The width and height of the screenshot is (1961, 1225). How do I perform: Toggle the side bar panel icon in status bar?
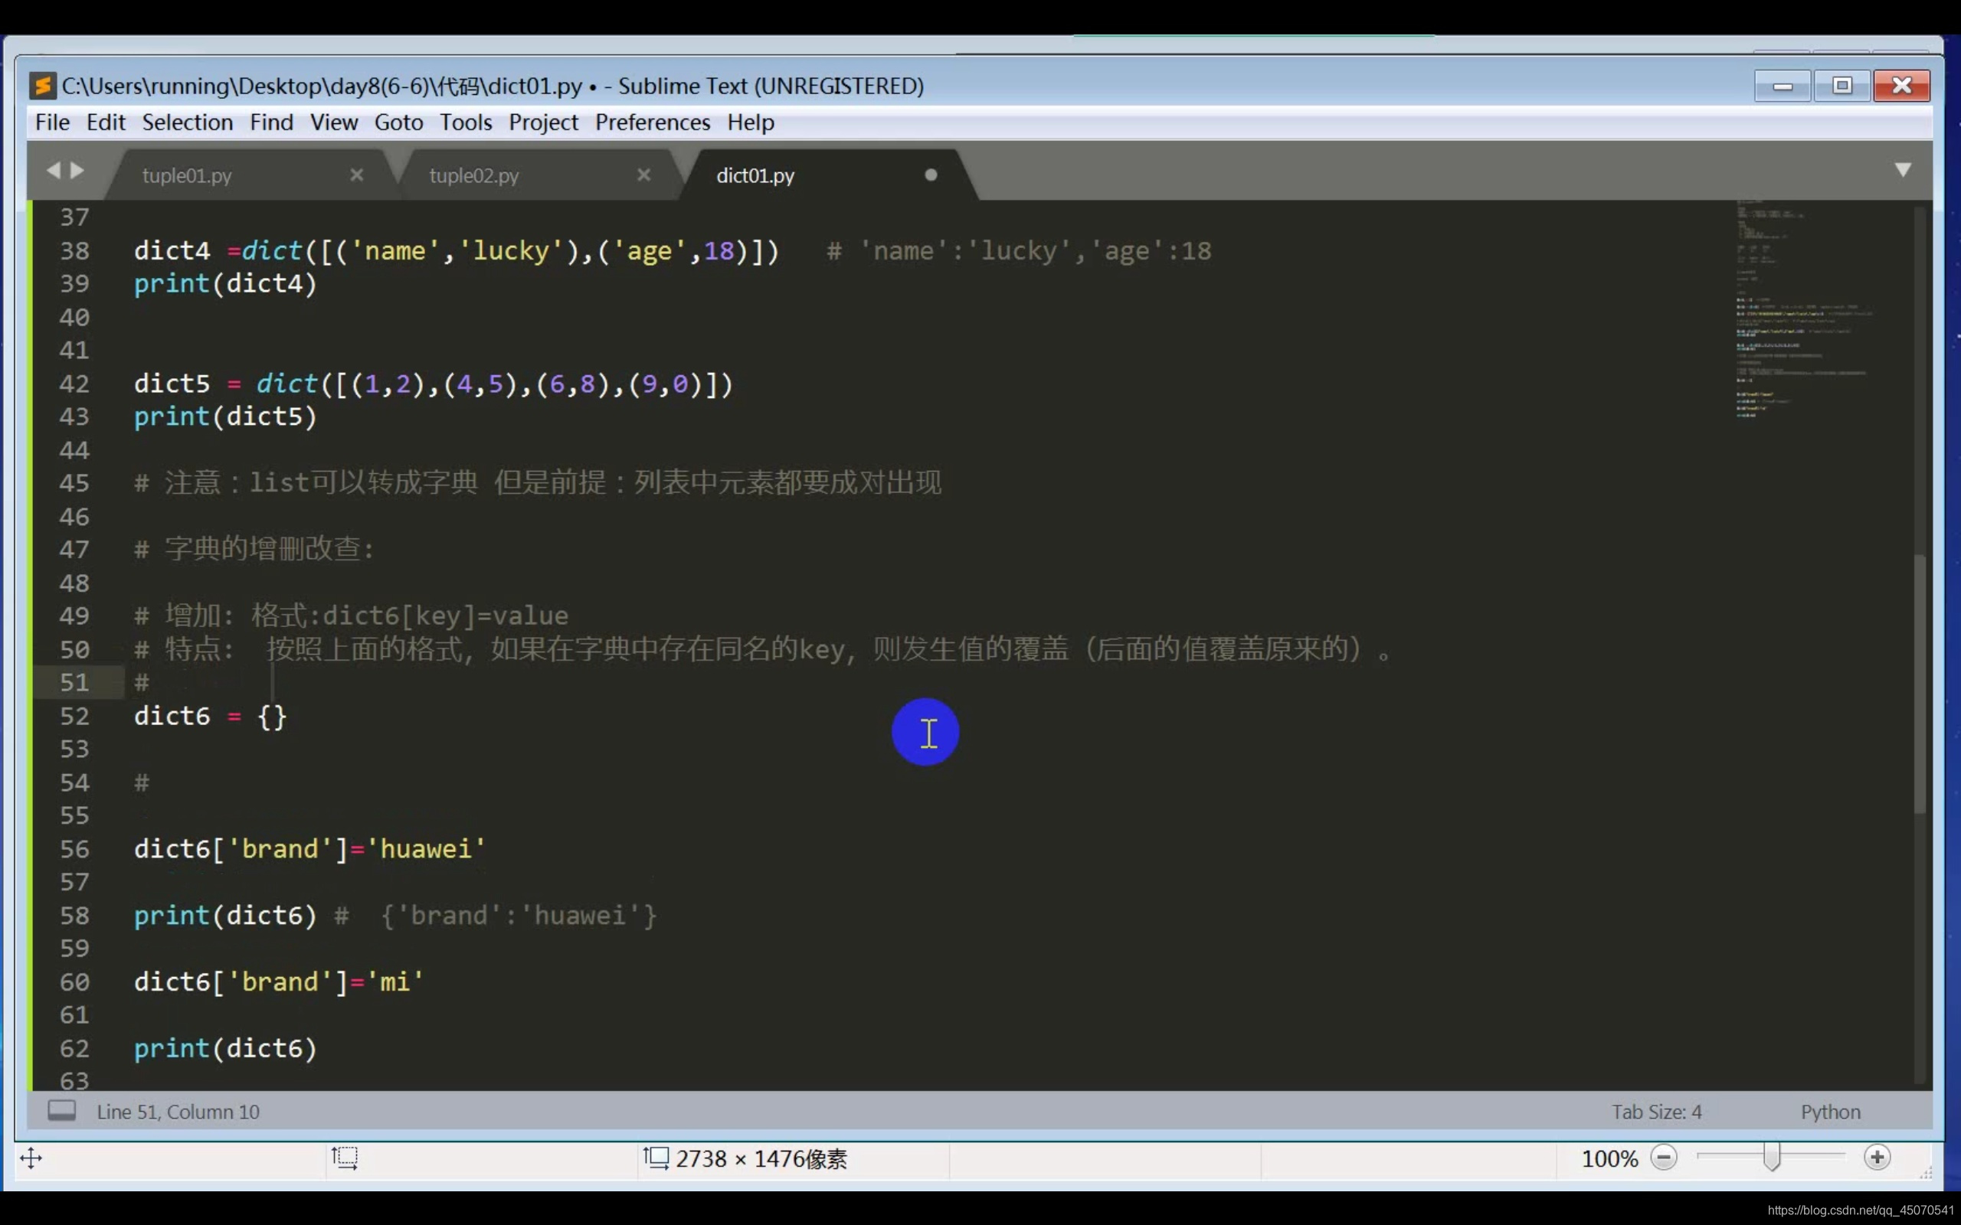(61, 1111)
